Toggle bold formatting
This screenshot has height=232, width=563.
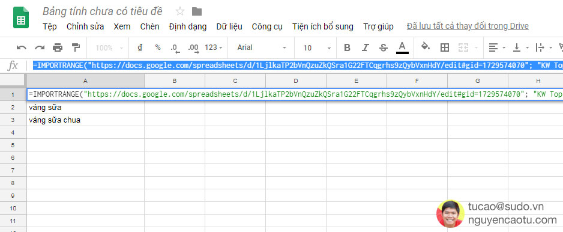click(347, 47)
